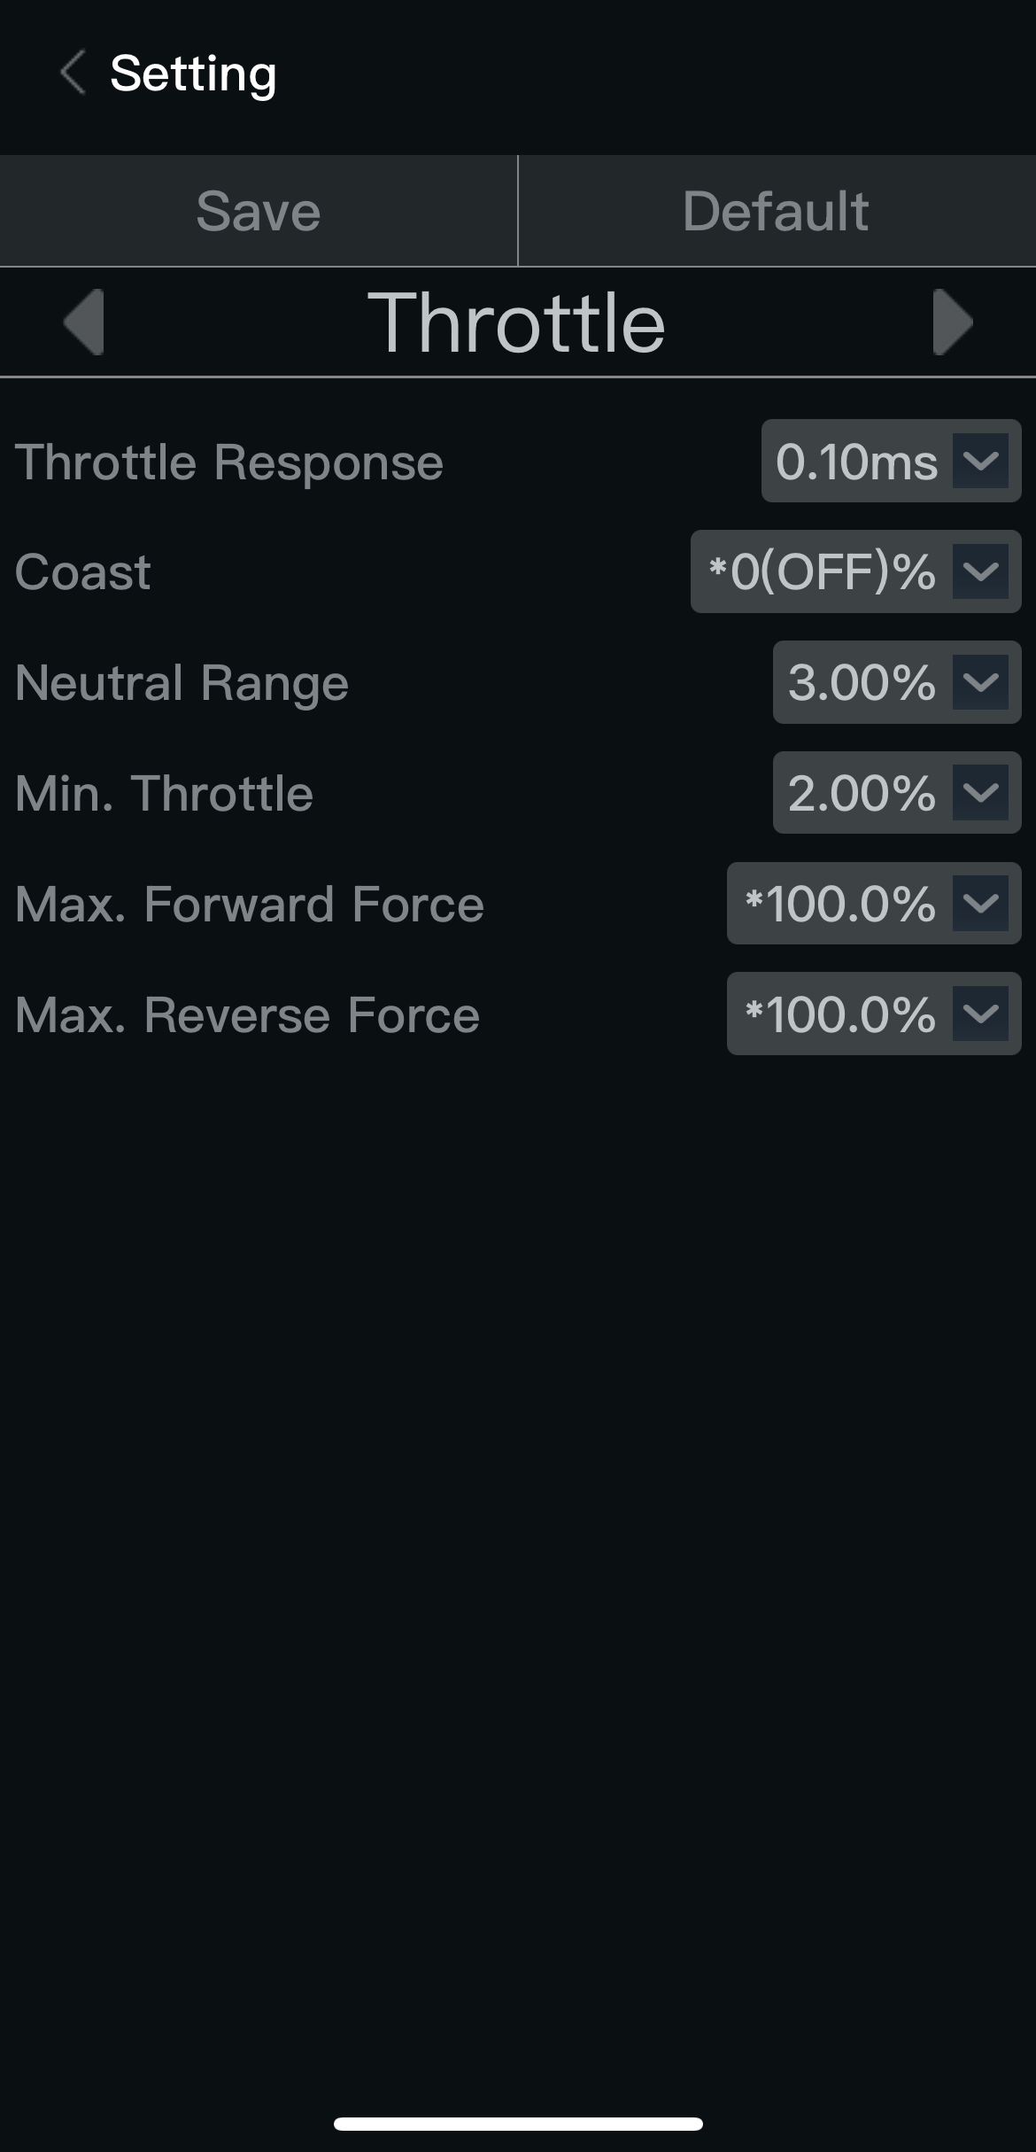1036x2152 pixels.
Task: Click the Save button
Action: point(259,211)
